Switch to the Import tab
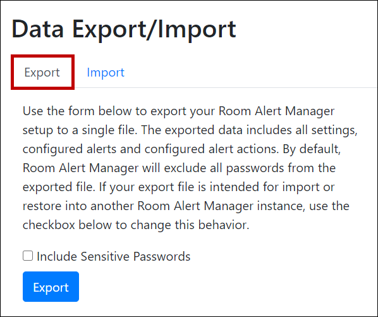 click(x=106, y=72)
